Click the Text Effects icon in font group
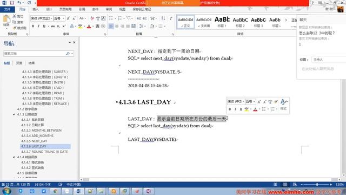The width and height of the screenshot is (346, 195). (x=72, y=26)
